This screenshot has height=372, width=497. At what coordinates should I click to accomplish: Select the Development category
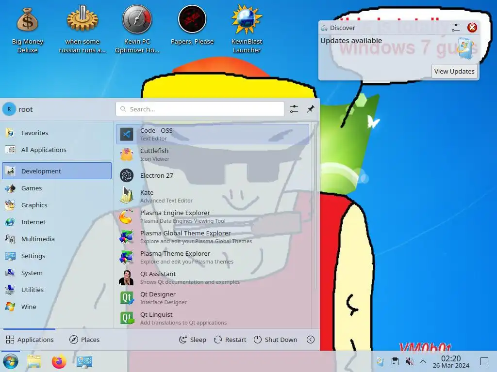pyautogui.click(x=57, y=171)
